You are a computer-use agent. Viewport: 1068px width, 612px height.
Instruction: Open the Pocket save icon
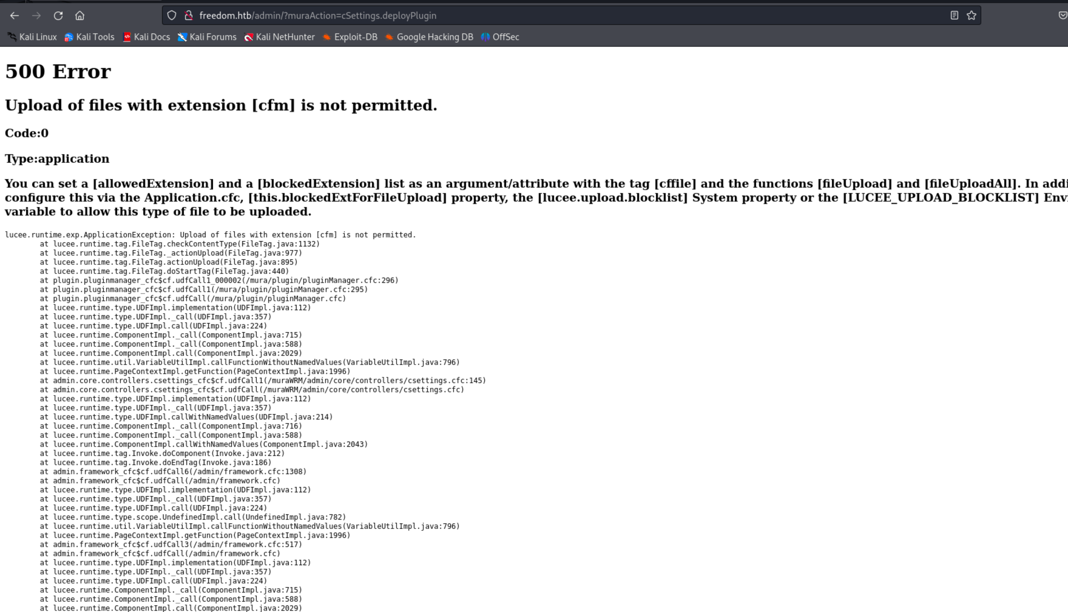[x=1063, y=15]
